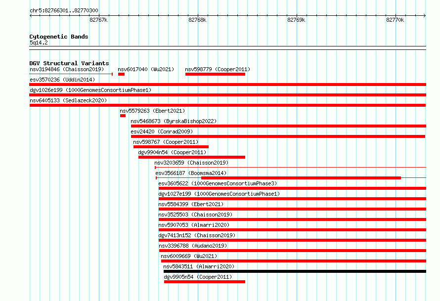
Task: Click the red bar under esv3605622
Action: pyautogui.click(x=292, y=188)
